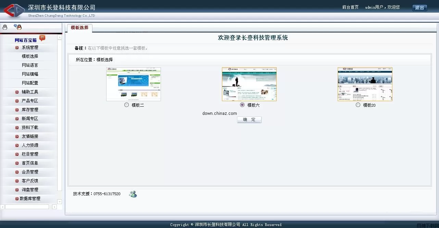The width and height of the screenshot is (439, 228).
Task: Click the double QQ penguin chat icon
Action: click(x=17, y=27)
